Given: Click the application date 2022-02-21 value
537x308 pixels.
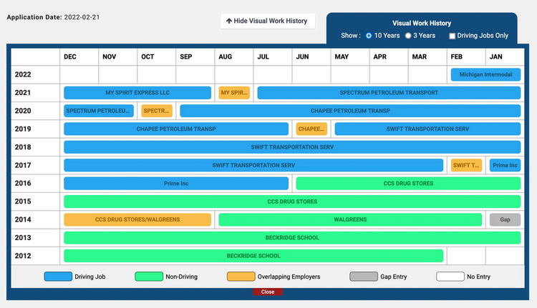Looking at the screenshot, I should point(82,17).
